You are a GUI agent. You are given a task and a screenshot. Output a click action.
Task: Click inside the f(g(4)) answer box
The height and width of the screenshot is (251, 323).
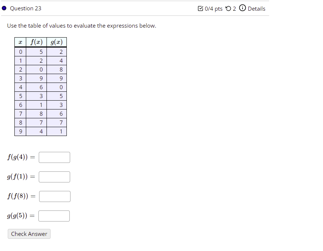tap(54, 157)
